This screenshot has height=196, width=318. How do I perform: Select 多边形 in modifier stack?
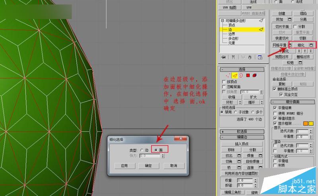[x=233, y=38]
